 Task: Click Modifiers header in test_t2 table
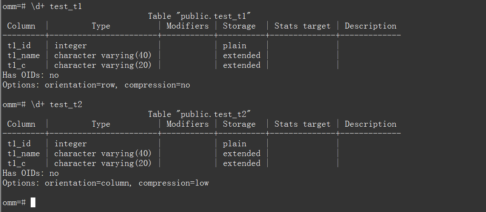coord(188,124)
